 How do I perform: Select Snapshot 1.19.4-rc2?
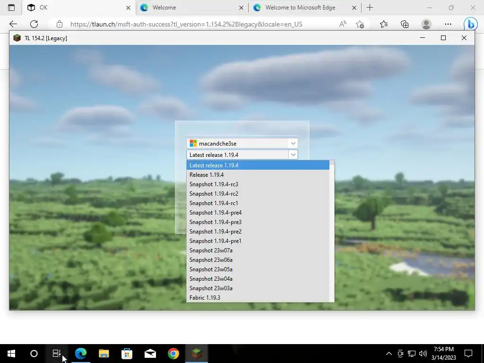click(258, 193)
